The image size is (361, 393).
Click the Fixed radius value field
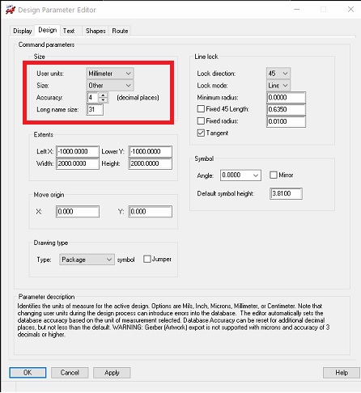pyautogui.click(x=286, y=121)
